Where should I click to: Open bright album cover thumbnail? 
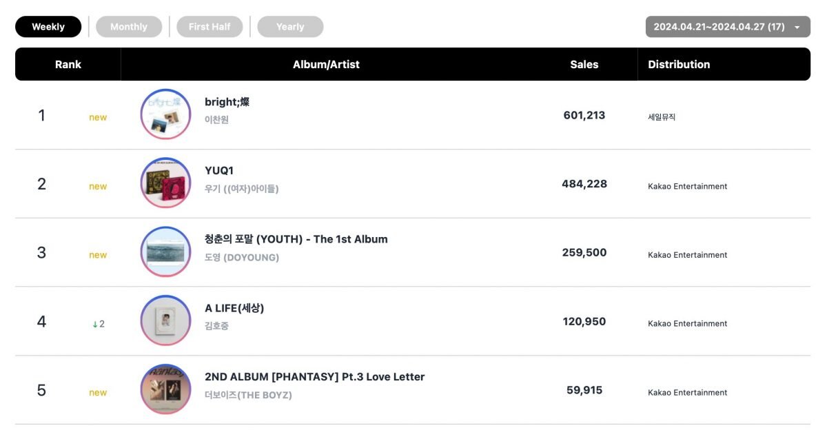165,114
